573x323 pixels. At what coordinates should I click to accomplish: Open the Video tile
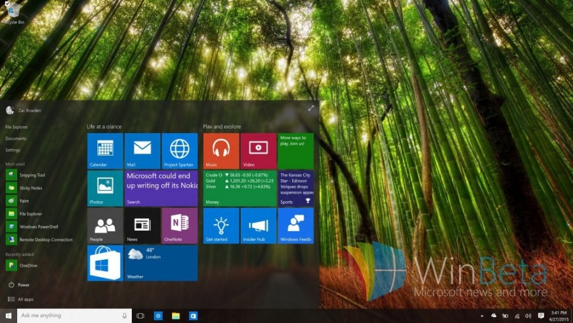[x=258, y=150]
